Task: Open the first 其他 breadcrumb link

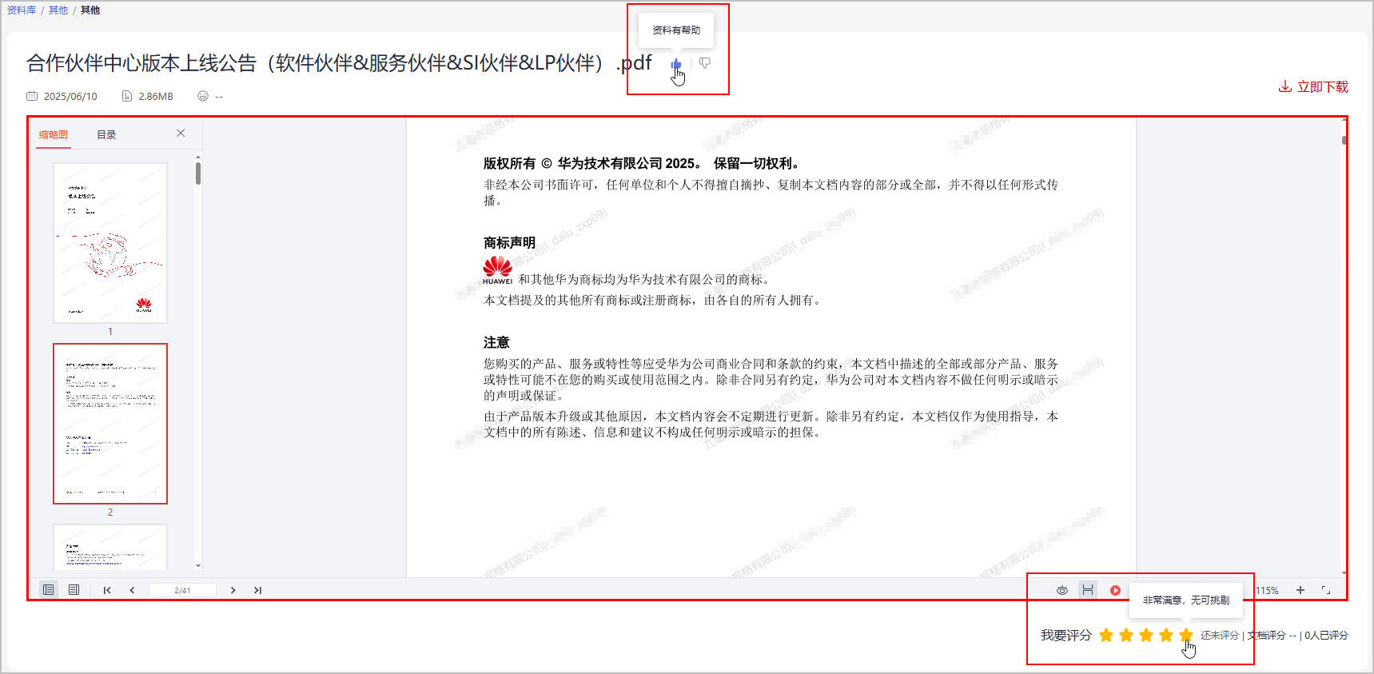Action: tap(58, 10)
